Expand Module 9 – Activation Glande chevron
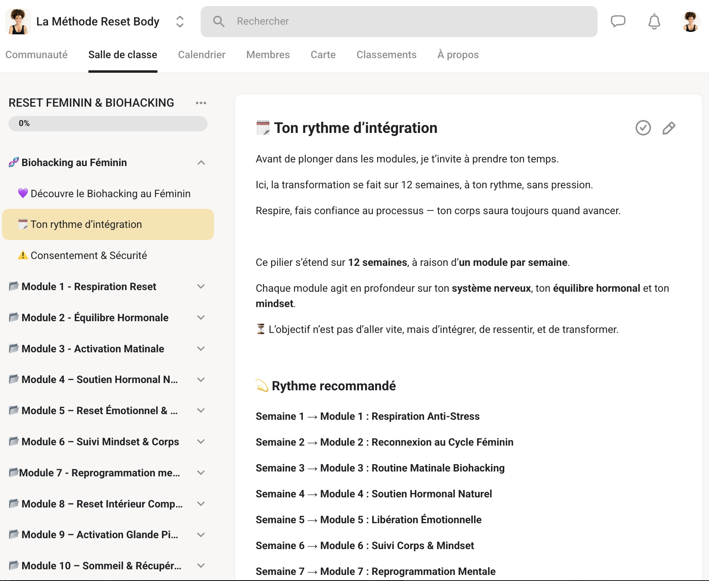The height and width of the screenshot is (581, 709). coord(201,535)
